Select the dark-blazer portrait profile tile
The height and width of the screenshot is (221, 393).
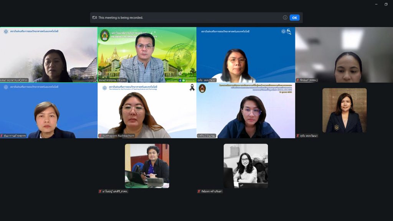pyautogui.click(x=344, y=110)
